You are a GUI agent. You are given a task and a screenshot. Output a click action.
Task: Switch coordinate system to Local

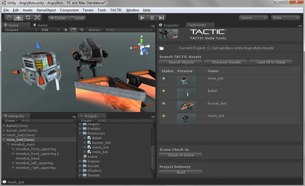(77, 18)
